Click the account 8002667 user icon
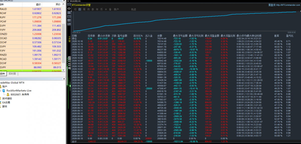Image resolution: width=301 pixels, height=144 pixels. coord(8,95)
